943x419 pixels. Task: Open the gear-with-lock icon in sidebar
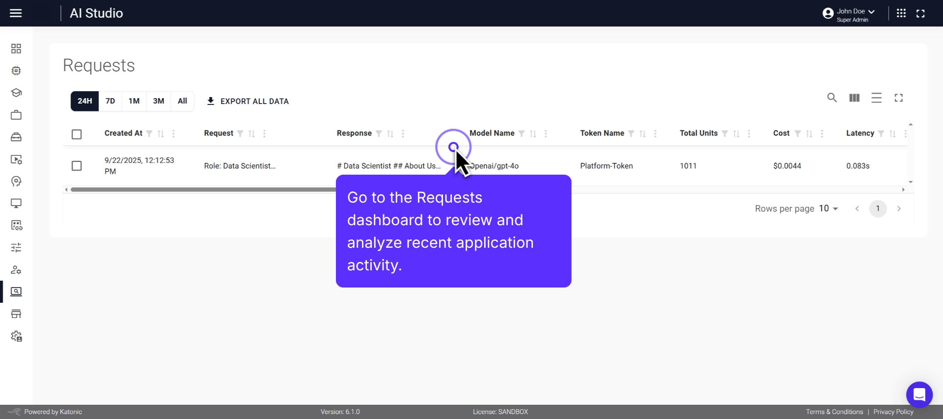tap(16, 337)
